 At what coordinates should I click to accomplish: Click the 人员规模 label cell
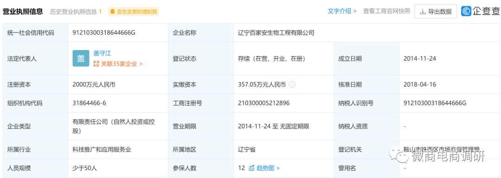pos(35,168)
